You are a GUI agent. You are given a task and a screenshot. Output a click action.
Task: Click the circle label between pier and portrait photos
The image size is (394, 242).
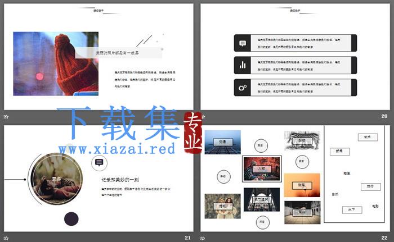click(x=261, y=145)
